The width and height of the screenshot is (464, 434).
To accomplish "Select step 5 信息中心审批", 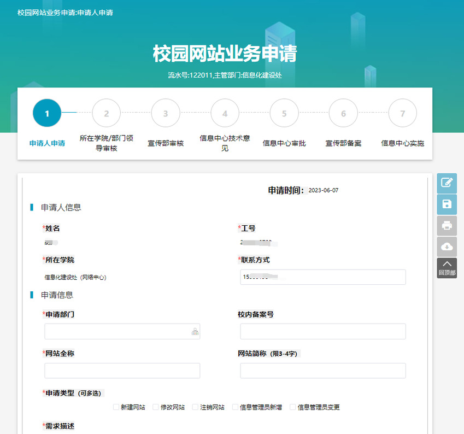I will [x=284, y=113].
